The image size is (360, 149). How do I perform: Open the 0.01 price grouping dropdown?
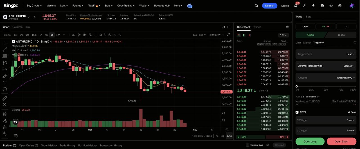[x=283, y=35]
